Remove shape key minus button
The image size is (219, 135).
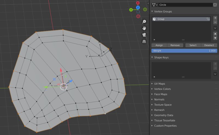click(215, 68)
